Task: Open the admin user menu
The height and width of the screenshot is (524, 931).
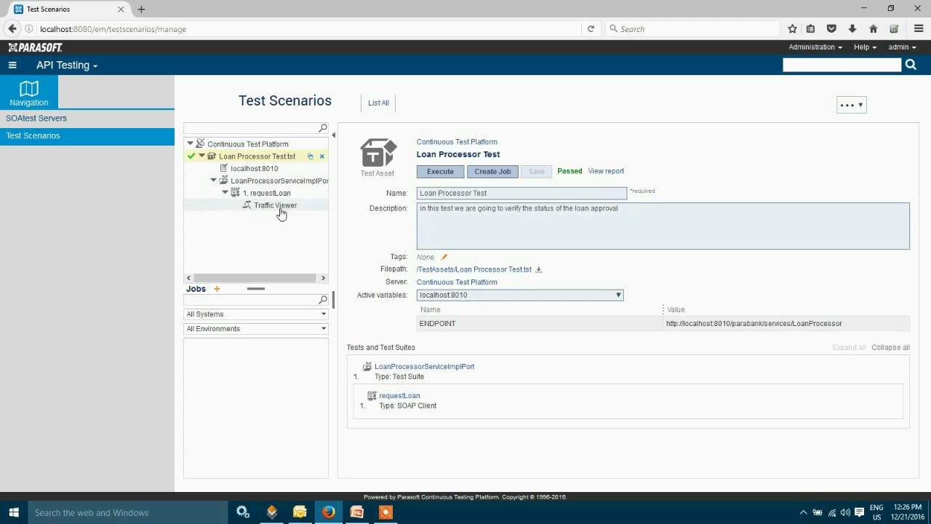Action: [x=902, y=47]
